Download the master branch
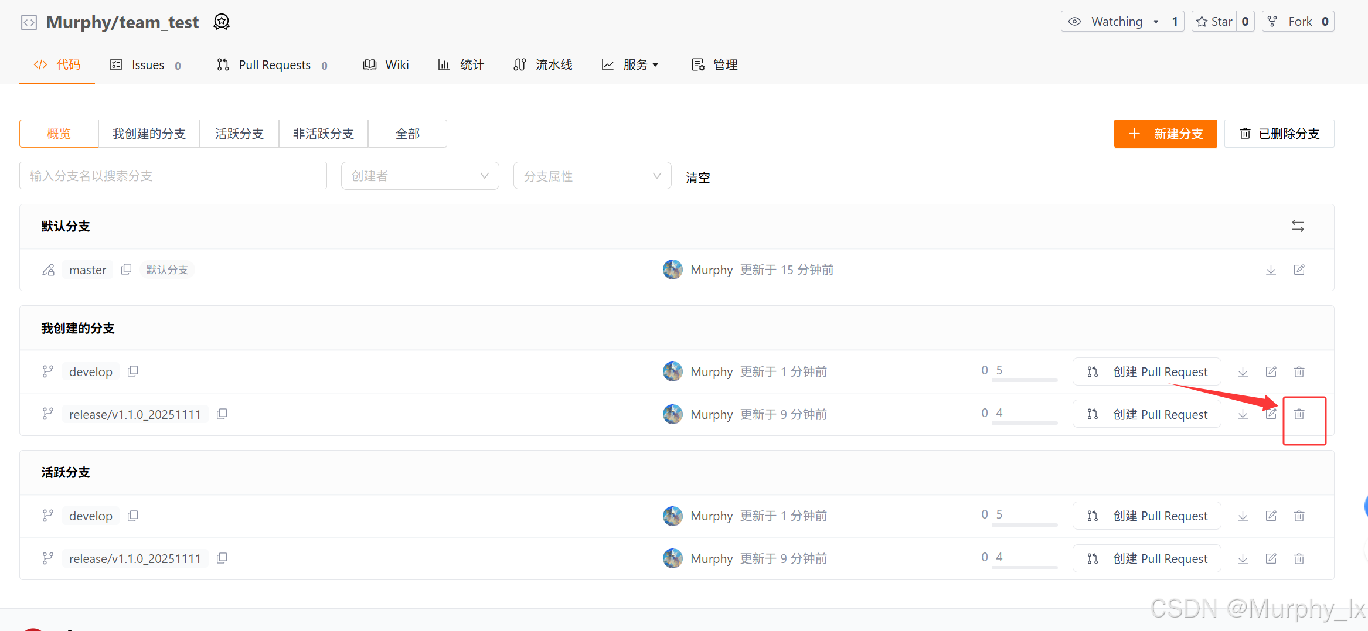 (x=1271, y=270)
